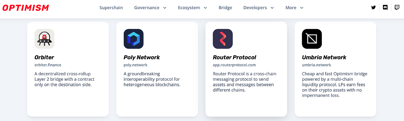Click the Orbiter UFO logo icon

pyautogui.click(x=44, y=39)
